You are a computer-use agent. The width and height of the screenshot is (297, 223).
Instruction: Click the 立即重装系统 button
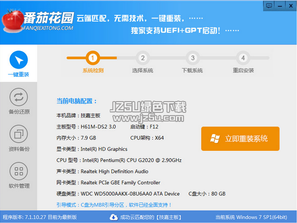coord(240,139)
